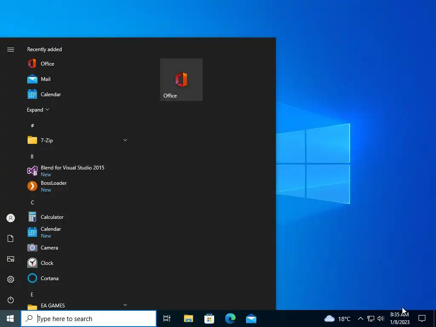The image size is (436, 327).
Task: Open Clock app
Action: pos(78,263)
